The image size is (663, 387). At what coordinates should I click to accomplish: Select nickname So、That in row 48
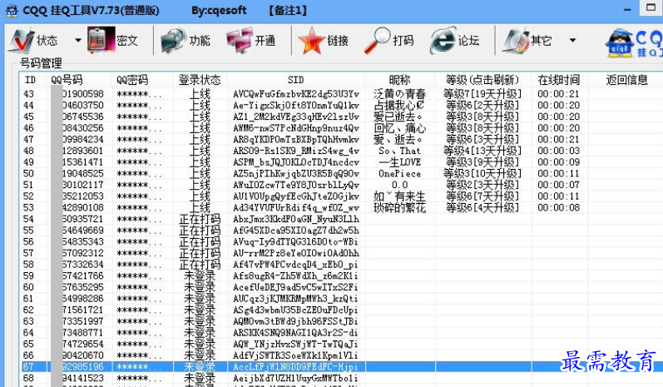(x=399, y=151)
